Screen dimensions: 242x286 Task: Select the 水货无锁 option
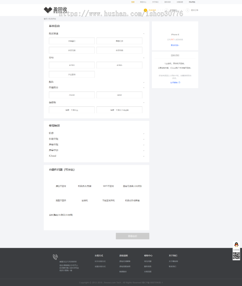coord(72,50)
